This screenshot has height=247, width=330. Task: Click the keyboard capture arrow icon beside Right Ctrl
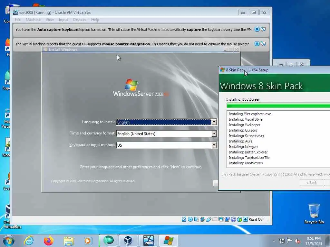click(x=245, y=219)
